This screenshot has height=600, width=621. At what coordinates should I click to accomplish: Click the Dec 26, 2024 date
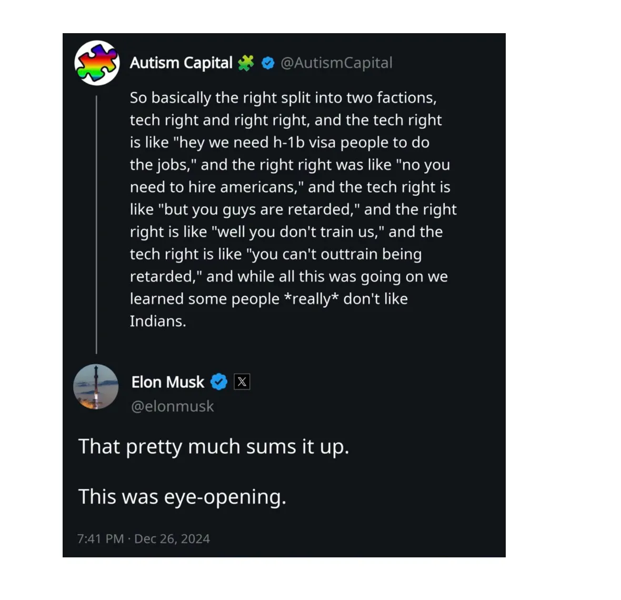pos(172,539)
